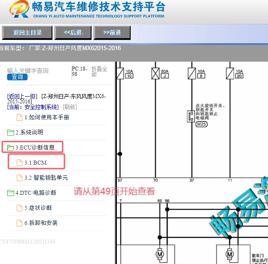Refresh the list via the 刷新 link
The width and height of the screenshot is (268, 264).
point(70,107)
